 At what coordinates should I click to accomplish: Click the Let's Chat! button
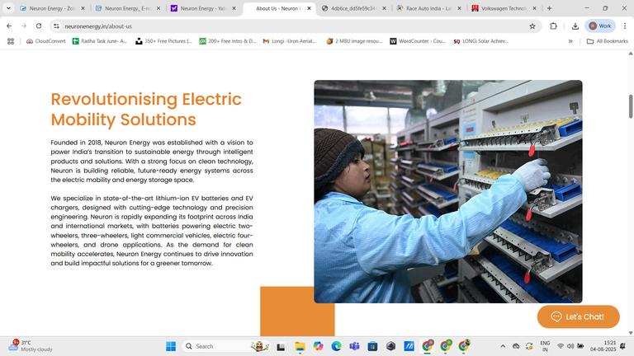[578, 316]
